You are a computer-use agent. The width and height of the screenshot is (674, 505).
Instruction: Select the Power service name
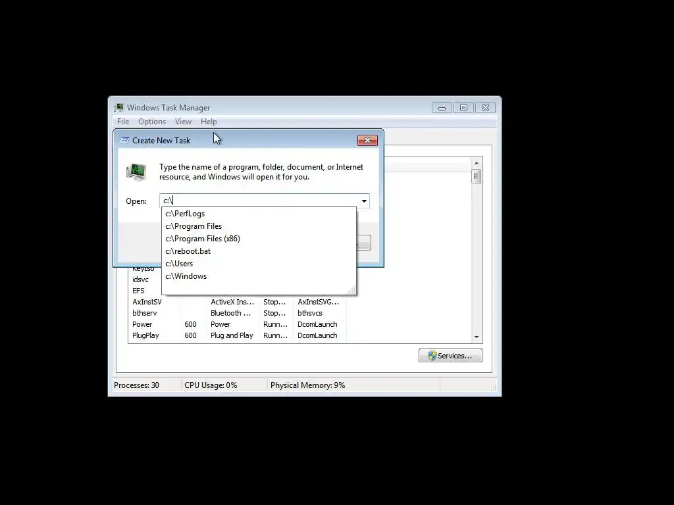(x=142, y=324)
